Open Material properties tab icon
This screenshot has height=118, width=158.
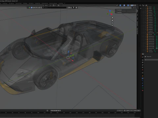click(x=143, y=90)
